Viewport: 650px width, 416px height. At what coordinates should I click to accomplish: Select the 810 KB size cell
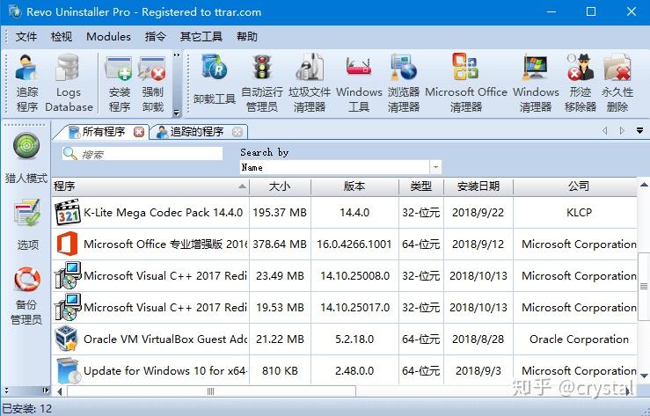coord(280,370)
